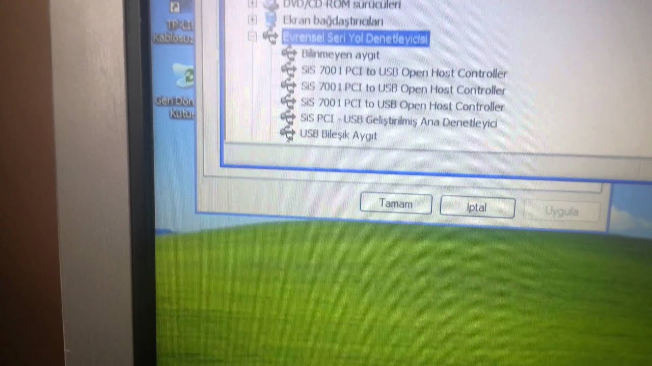Click the Ekran bağdaştırıcıları display adapter icon
652x366 pixels.
pyautogui.click(x=270, y=20)
